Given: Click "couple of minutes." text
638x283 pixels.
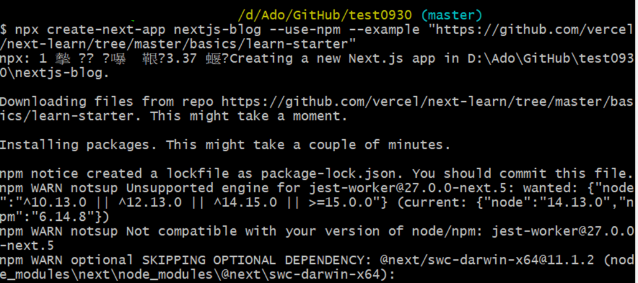Looking at the screenshot, I should coord(379,145).
